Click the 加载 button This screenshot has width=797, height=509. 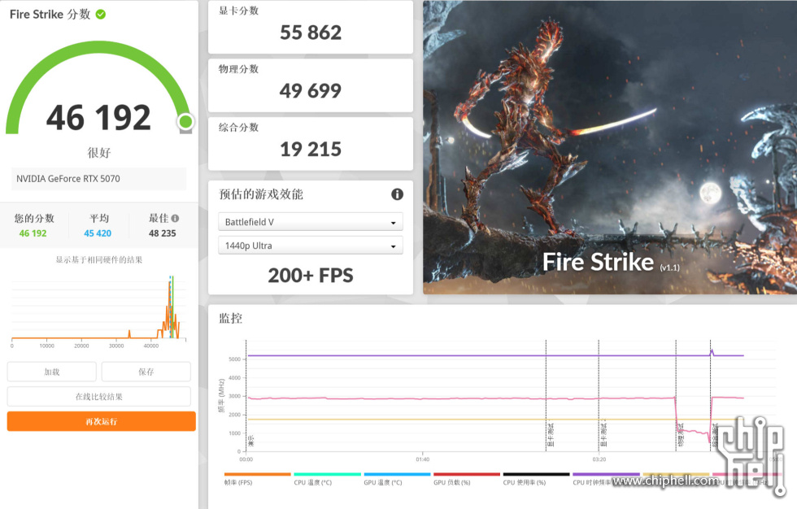52,372
